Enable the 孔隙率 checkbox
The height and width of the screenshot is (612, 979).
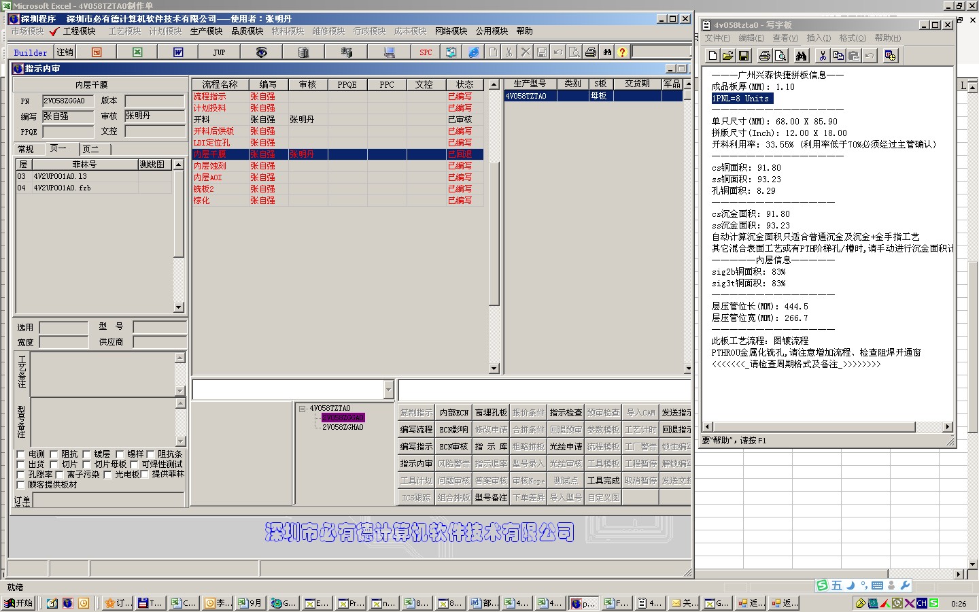click(20, 475)
